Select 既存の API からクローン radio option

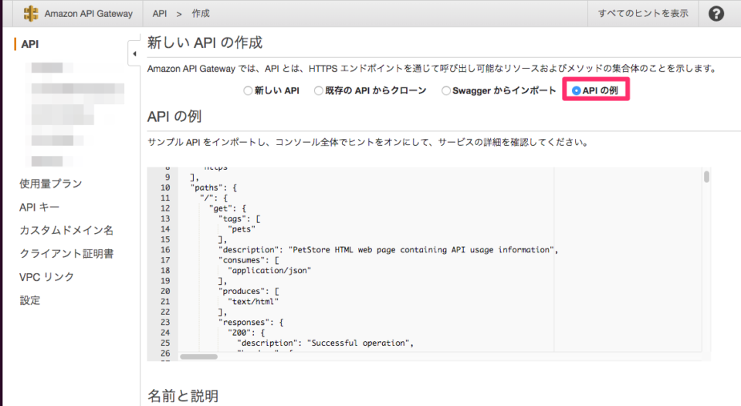(x=319, y=90)
